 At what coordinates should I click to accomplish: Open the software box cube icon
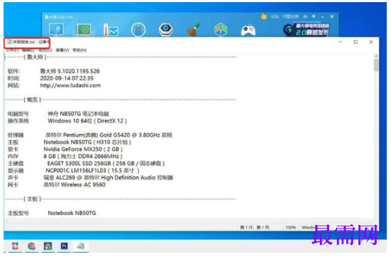point(221,30)
